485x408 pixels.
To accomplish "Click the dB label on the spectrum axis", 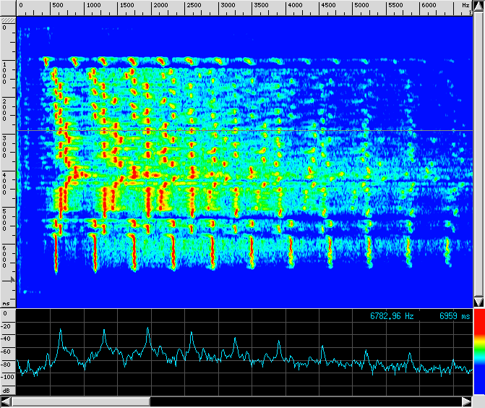I will 7,390.
